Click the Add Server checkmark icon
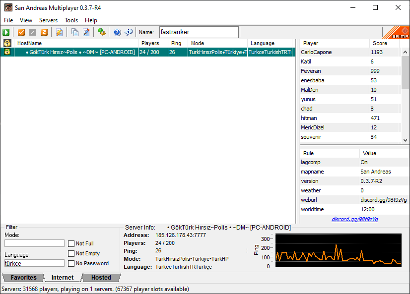410x294 pixels. 21,32
